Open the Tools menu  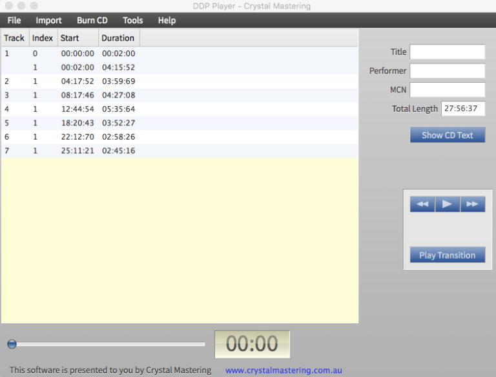pyautogui.click(x=133, y=20)
